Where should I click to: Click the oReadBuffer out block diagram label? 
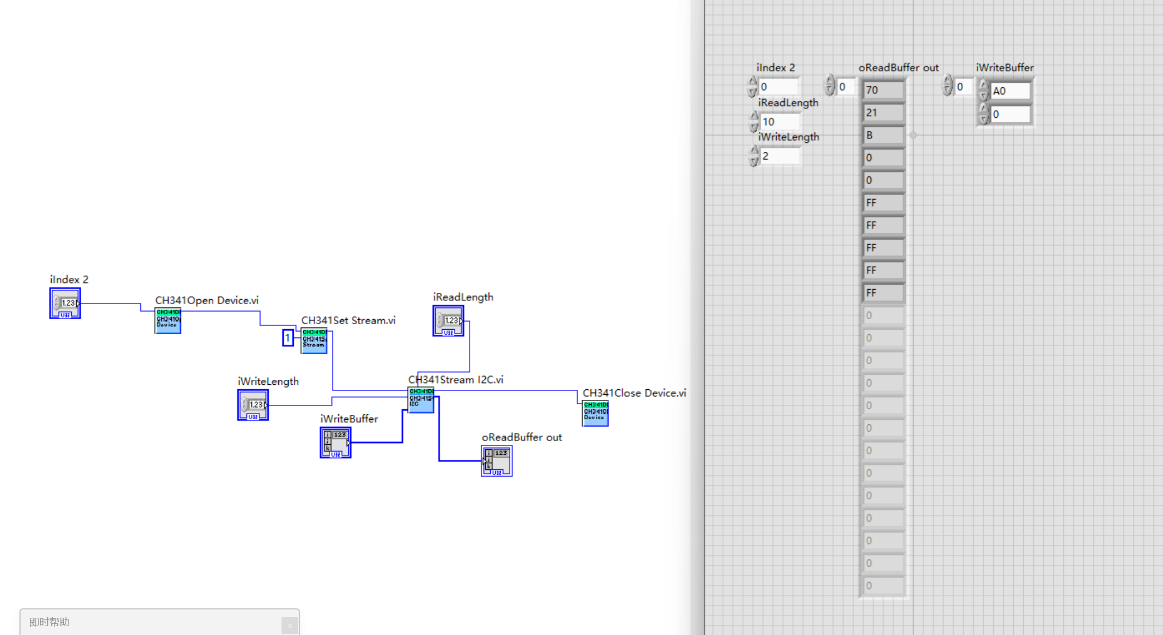(x=522, y=438)
